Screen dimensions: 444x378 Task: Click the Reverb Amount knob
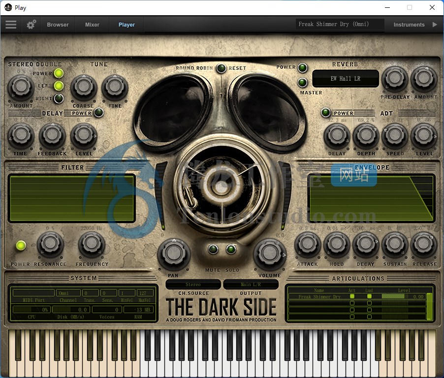(x=424, y=79)
